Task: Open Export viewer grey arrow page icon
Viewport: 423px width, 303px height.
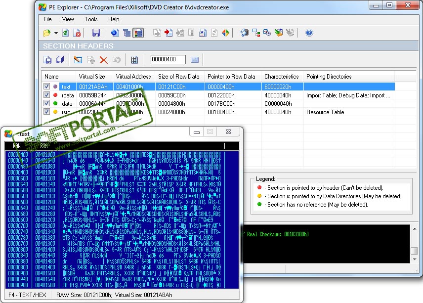Action: [157, 33]
